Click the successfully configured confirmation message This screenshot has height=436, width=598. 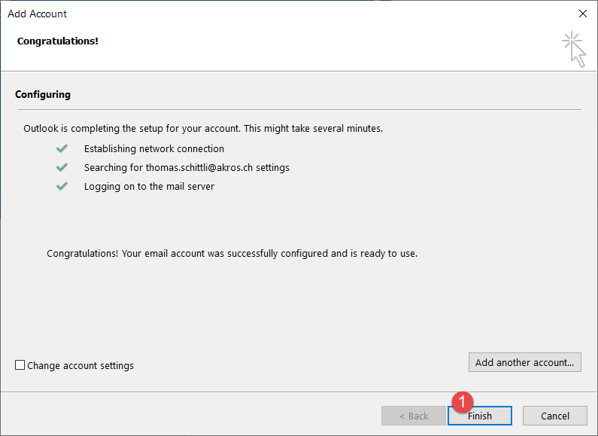[232, 253]
